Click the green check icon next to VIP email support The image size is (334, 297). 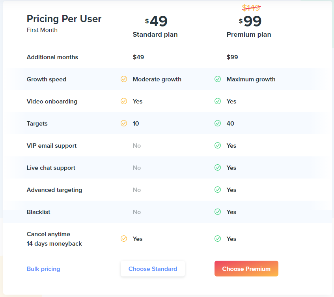click(x=217, y=145)
